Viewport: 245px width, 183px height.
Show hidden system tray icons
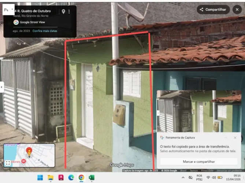183,178
